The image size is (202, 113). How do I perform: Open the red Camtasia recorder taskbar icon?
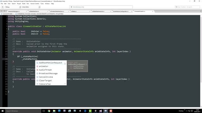[111, 111]
